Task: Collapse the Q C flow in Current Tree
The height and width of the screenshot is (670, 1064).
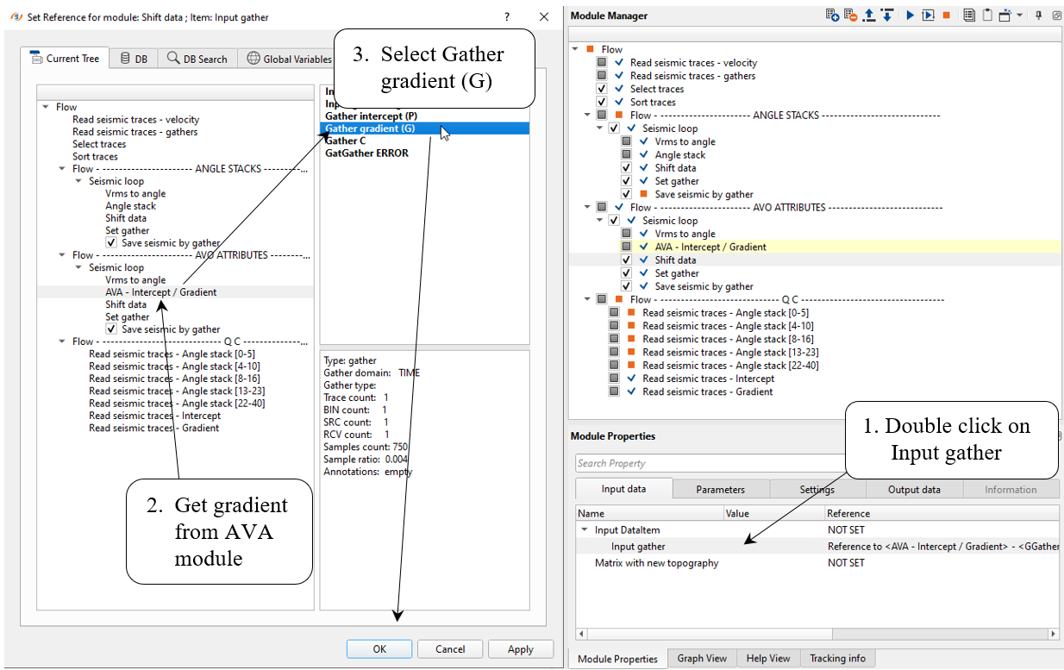Action: pyautogui.click(x=63, y=341)
